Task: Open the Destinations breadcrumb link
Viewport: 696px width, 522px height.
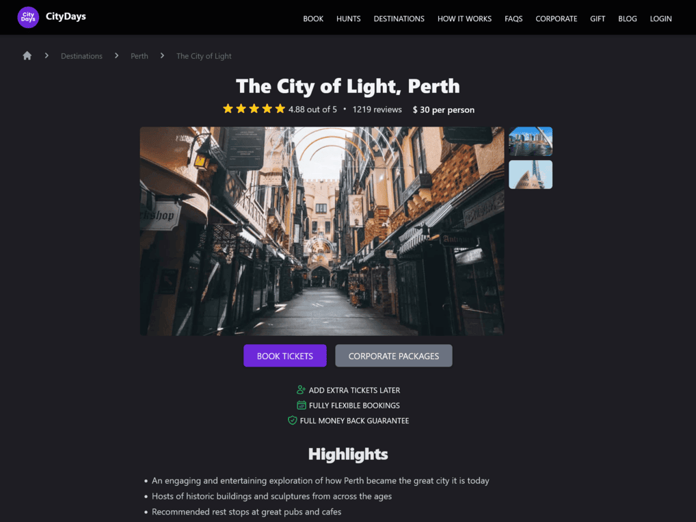Action: [81, 56]
